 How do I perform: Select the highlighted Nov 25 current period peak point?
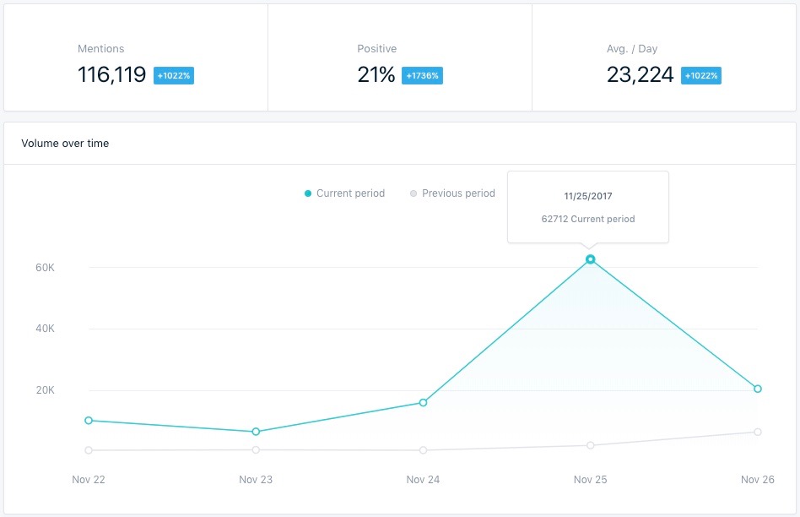tap(591, 259)
